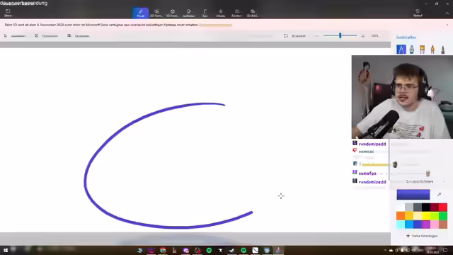
Task: Pick the sky blue color swatch
Action: point(409,225)
